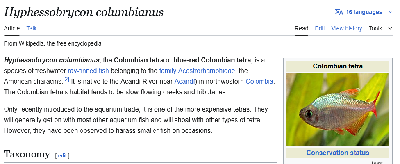400x164 pixels.
Task: Open View history tab
Action: 346,28
